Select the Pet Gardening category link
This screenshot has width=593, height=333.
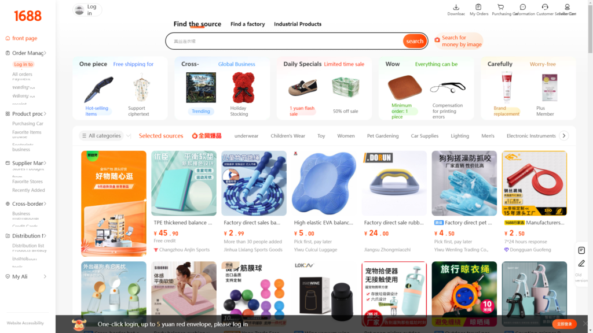click(383, 136)
